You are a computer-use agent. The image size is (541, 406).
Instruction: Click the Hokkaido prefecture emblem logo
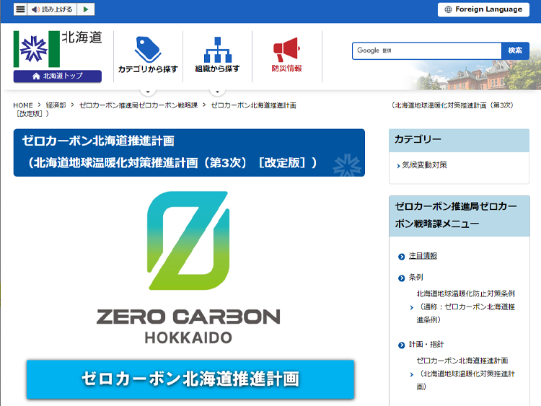click(36, 49)
